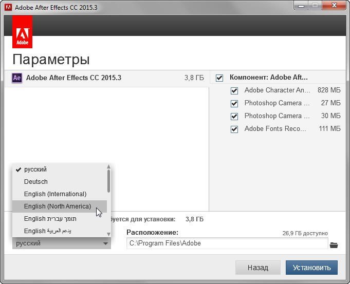This screenshot has height=284, width=350.
Task: Minimize the installer window
Action: [x=301, y=6]
